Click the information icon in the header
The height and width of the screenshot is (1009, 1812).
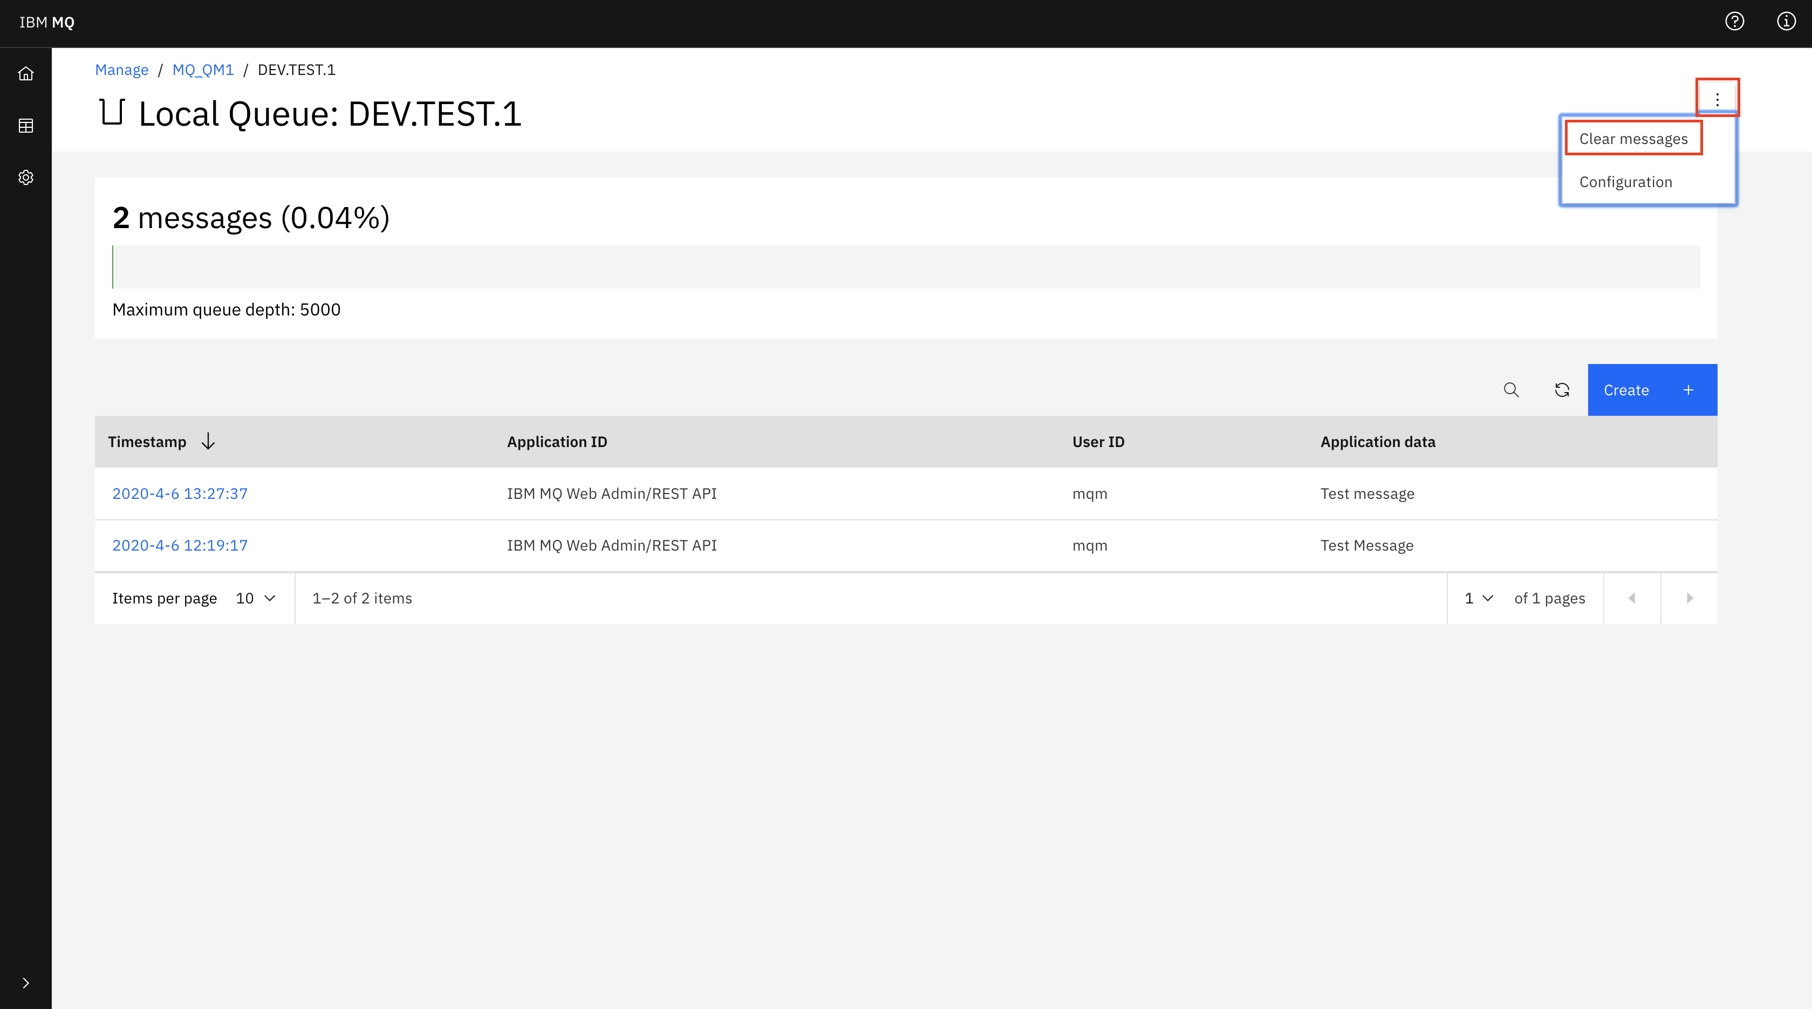[x=1786, y=22]
